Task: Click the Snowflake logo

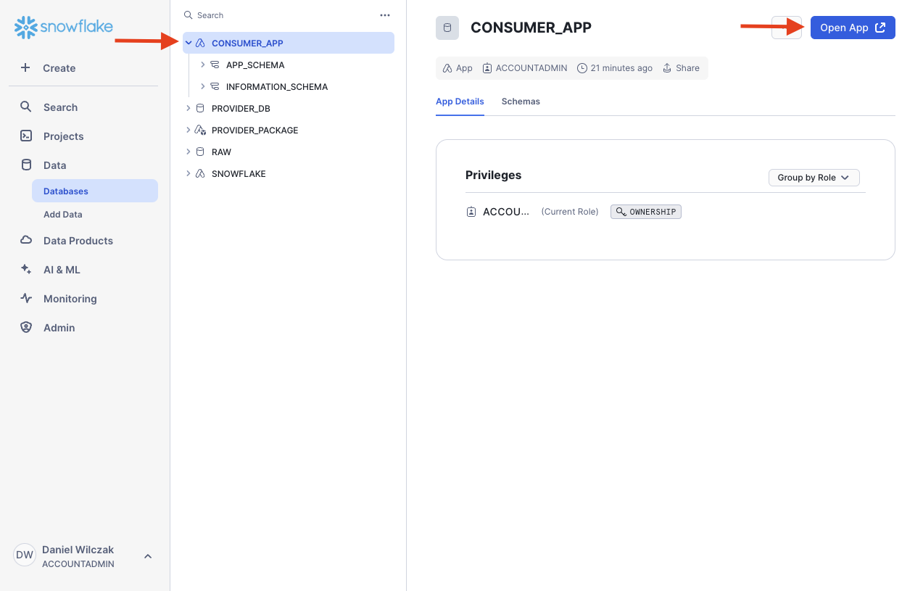Action: [x=64, y=28]
